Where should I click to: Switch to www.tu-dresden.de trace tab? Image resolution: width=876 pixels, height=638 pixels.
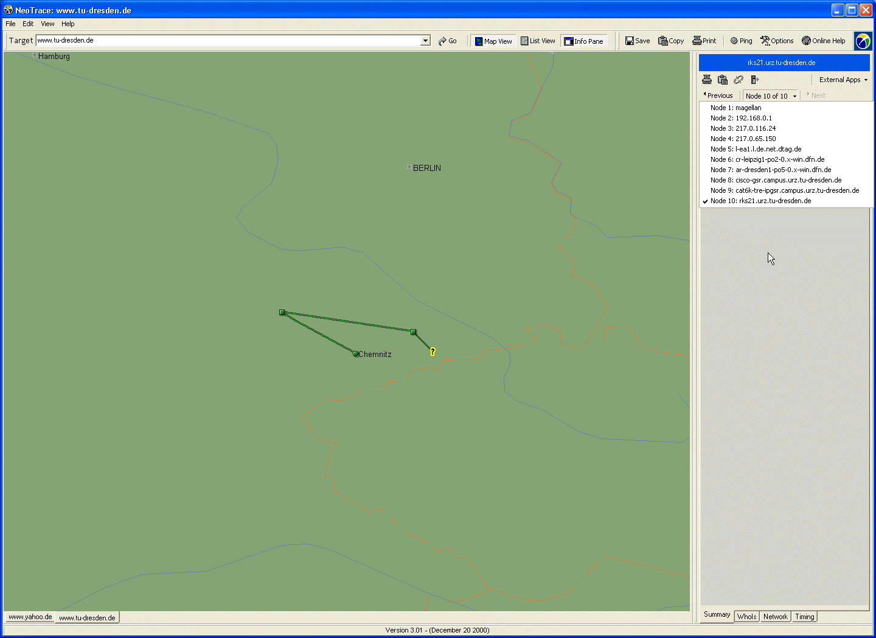pyautogui.click(x=87, y=618)
